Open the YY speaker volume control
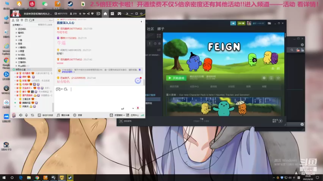This screenshot has height=181, width=323. coord(21,115)
